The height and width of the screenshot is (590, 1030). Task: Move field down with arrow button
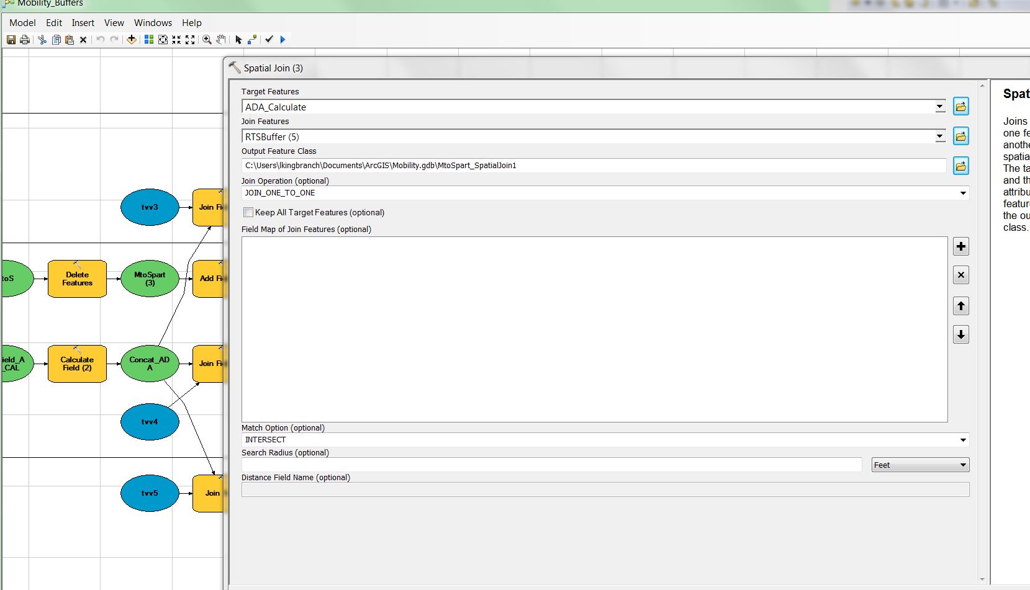[961, 335]
